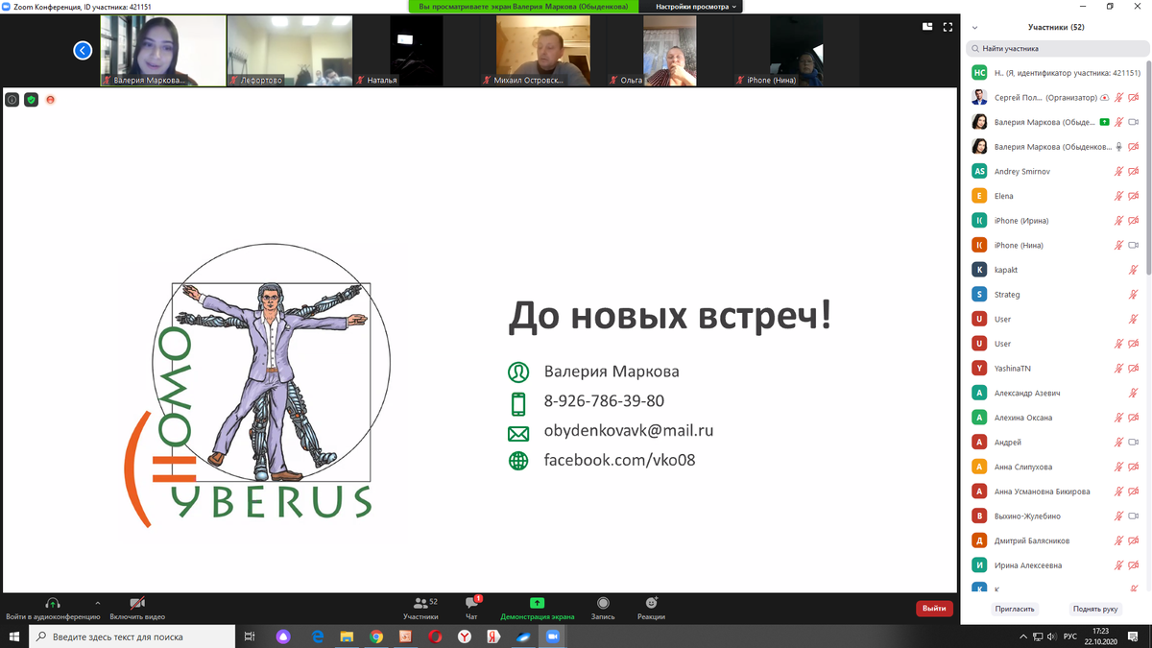Click Алехина Оксана participant row
1152x648 pixels.
click(1055, 418)
